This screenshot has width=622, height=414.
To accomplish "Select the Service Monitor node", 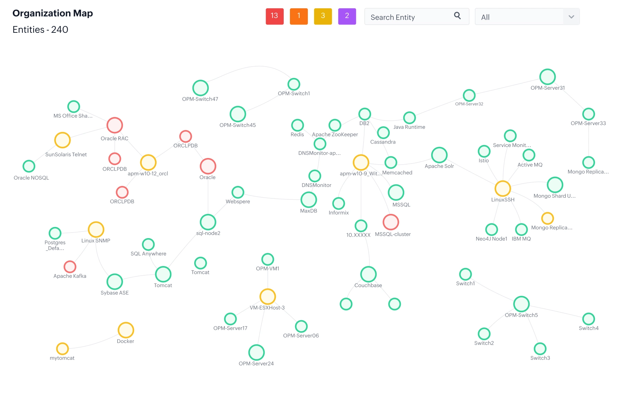I will click(510, 136).
